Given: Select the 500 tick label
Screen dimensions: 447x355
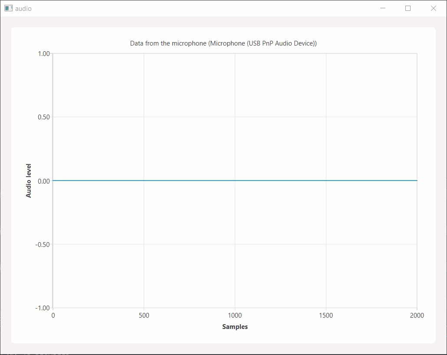Looking at the screenshot, I should (144, 316).
